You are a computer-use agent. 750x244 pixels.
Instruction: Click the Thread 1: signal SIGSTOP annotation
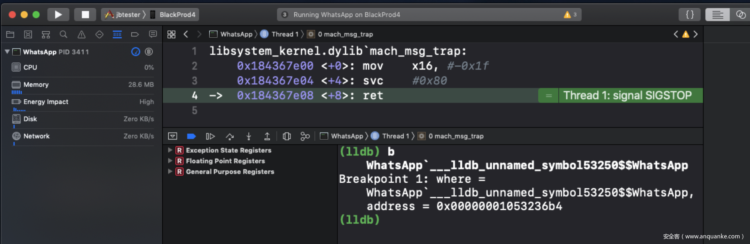(627, 96)
